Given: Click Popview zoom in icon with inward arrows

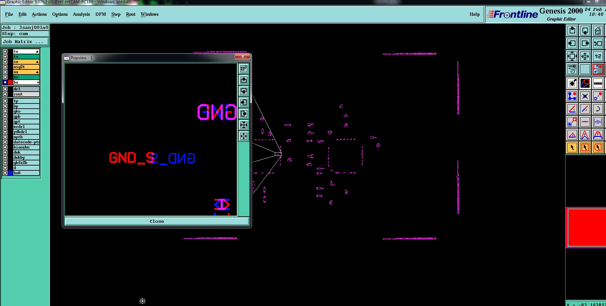Looking at the screenshot, I should click(244, 125).
